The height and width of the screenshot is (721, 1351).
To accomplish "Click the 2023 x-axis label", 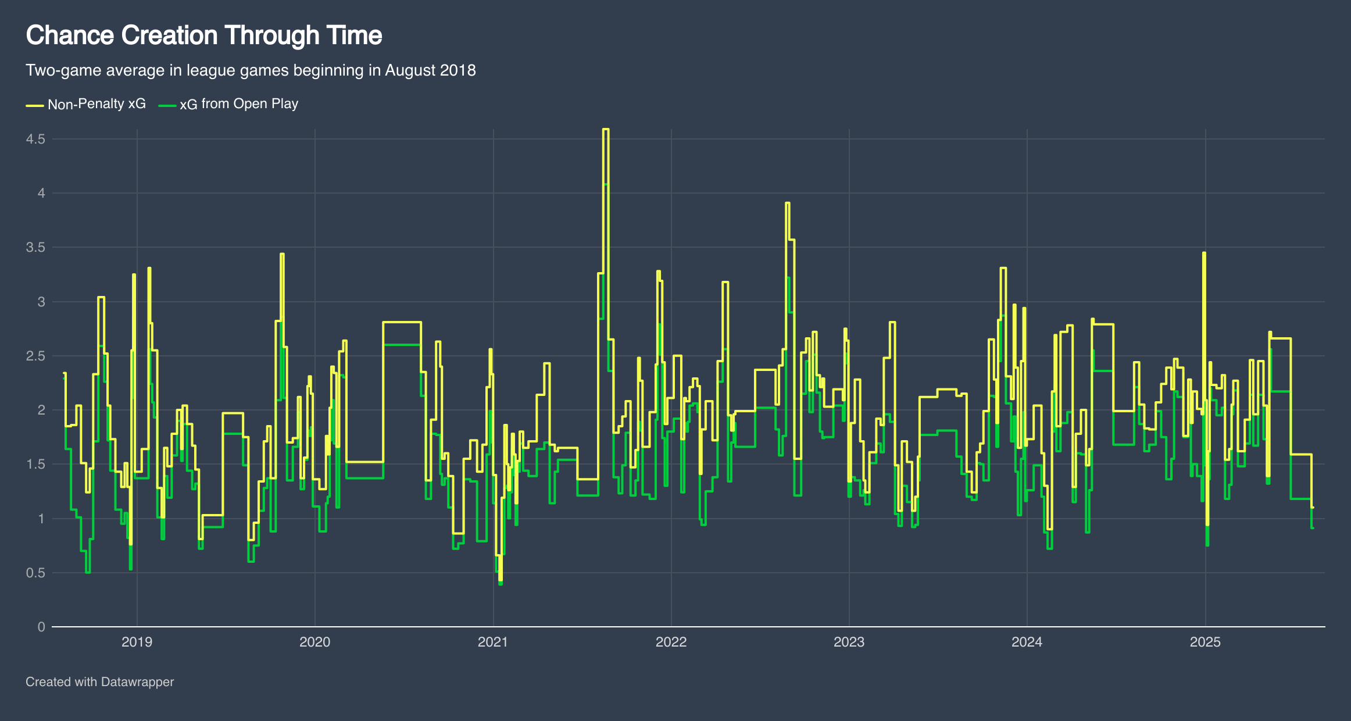I will click(849, 642).
